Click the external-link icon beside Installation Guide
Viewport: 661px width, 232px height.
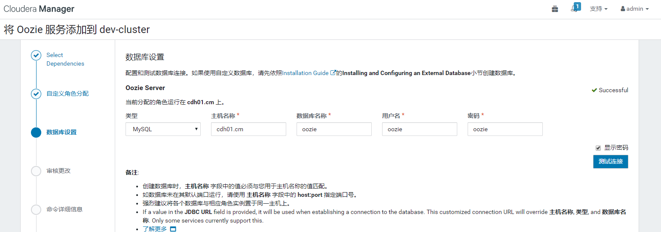click(333, 73)
